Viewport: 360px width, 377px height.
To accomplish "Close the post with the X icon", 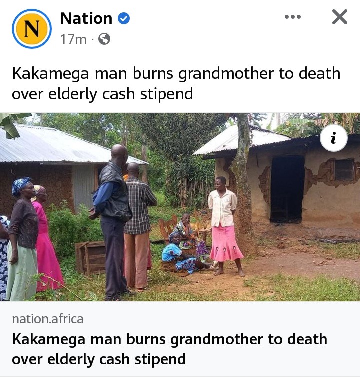I will click(340, 17).
